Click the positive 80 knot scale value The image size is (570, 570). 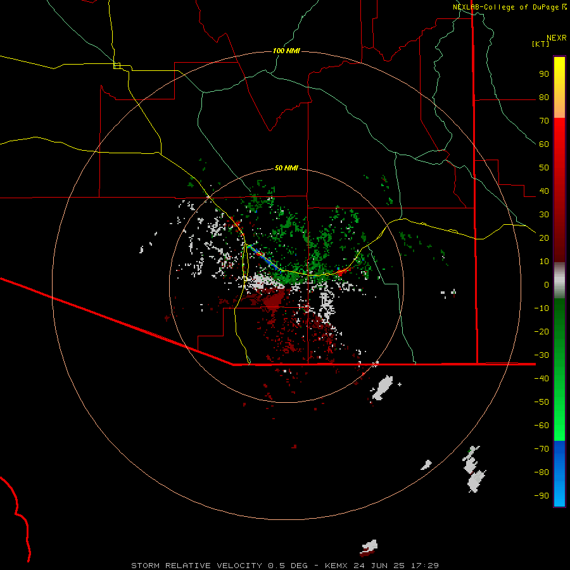[544, 97]
